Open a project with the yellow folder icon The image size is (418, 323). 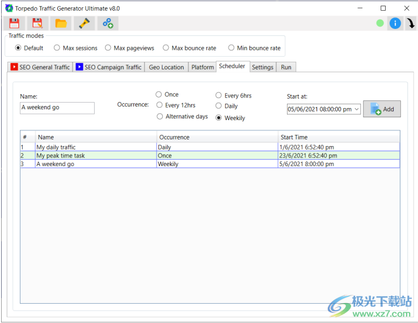pyautogui.click(x=61, y=23)
